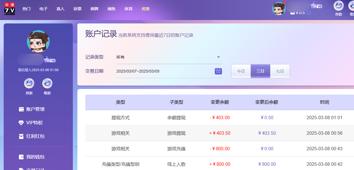Open the 体育 section from top navigation

[128, 8]
